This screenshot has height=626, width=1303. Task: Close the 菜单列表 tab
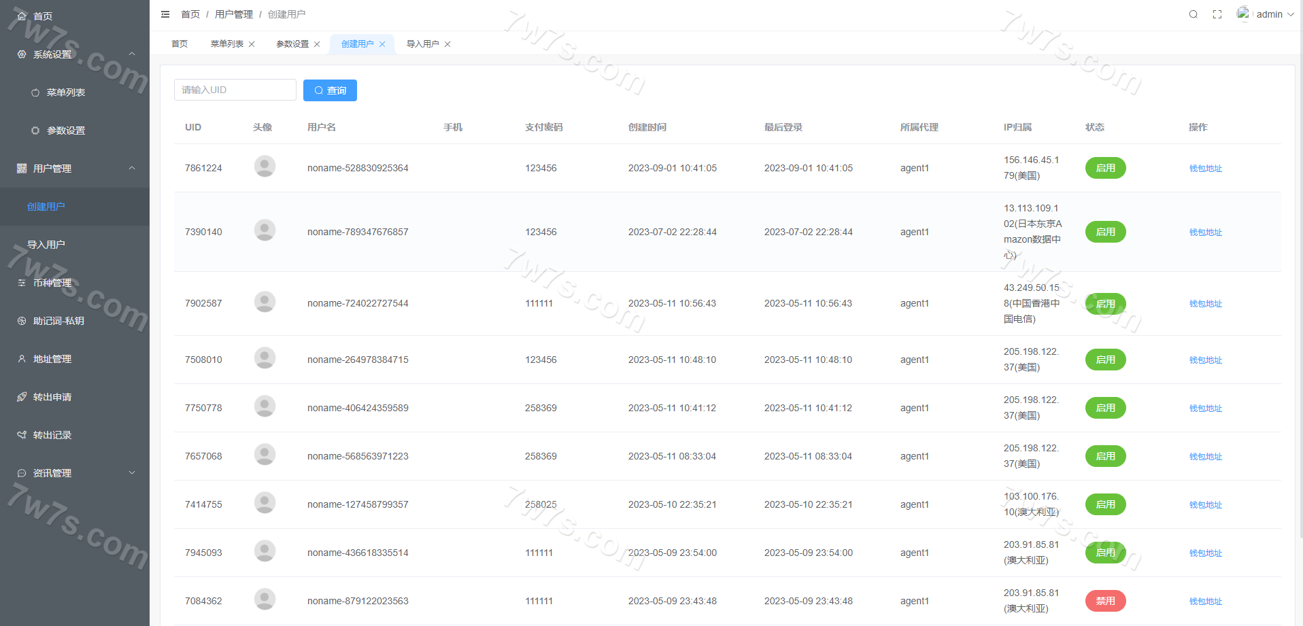coord(252,44)
